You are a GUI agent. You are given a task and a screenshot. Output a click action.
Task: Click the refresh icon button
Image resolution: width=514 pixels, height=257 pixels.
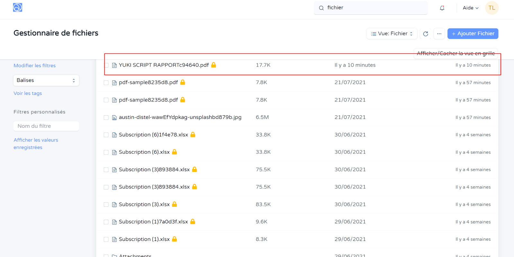[426, 34]
